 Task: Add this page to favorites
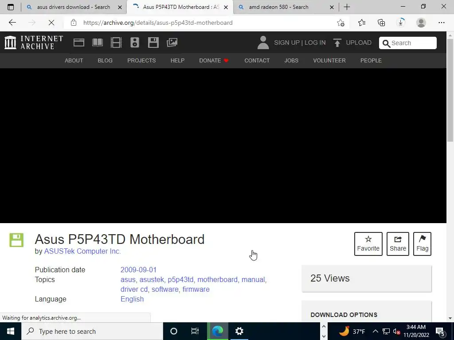[x=341, y=23]
